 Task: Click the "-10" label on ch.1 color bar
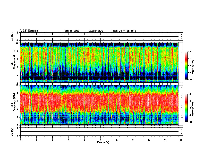coord(190,80)
